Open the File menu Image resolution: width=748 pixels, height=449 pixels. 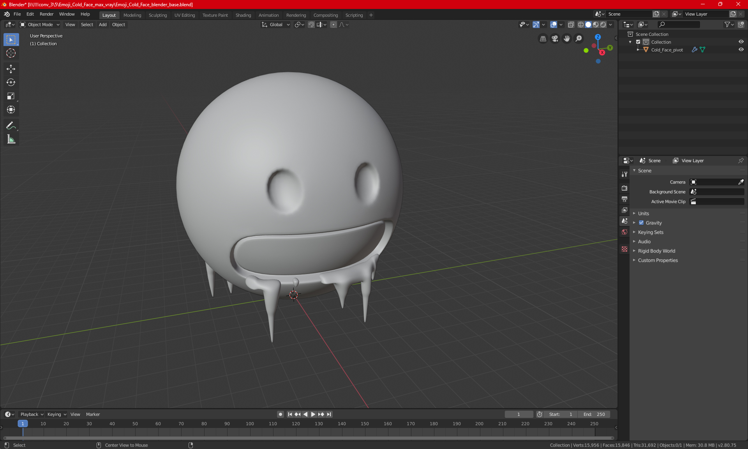pos(17,14)
